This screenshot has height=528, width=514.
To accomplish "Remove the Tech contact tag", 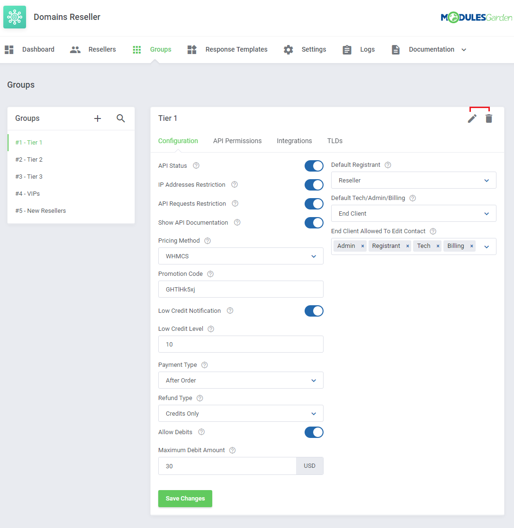I will tap(438, 246).
